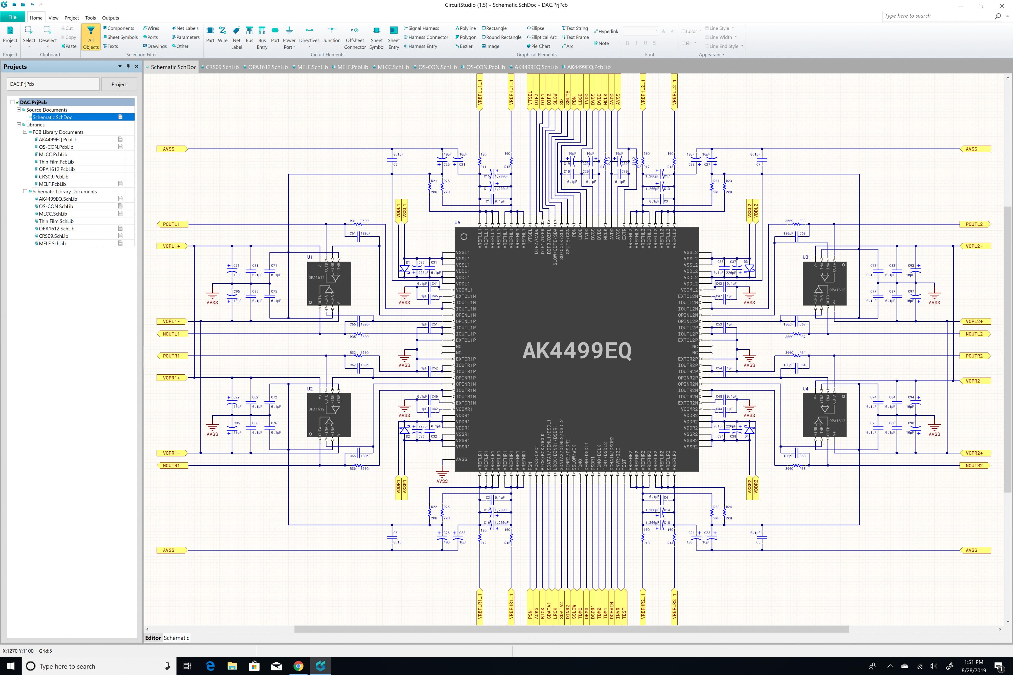The image size is (1013, 675).
Task: Click the Paste button in Clipboard
Action: click(x=69, y=46)
